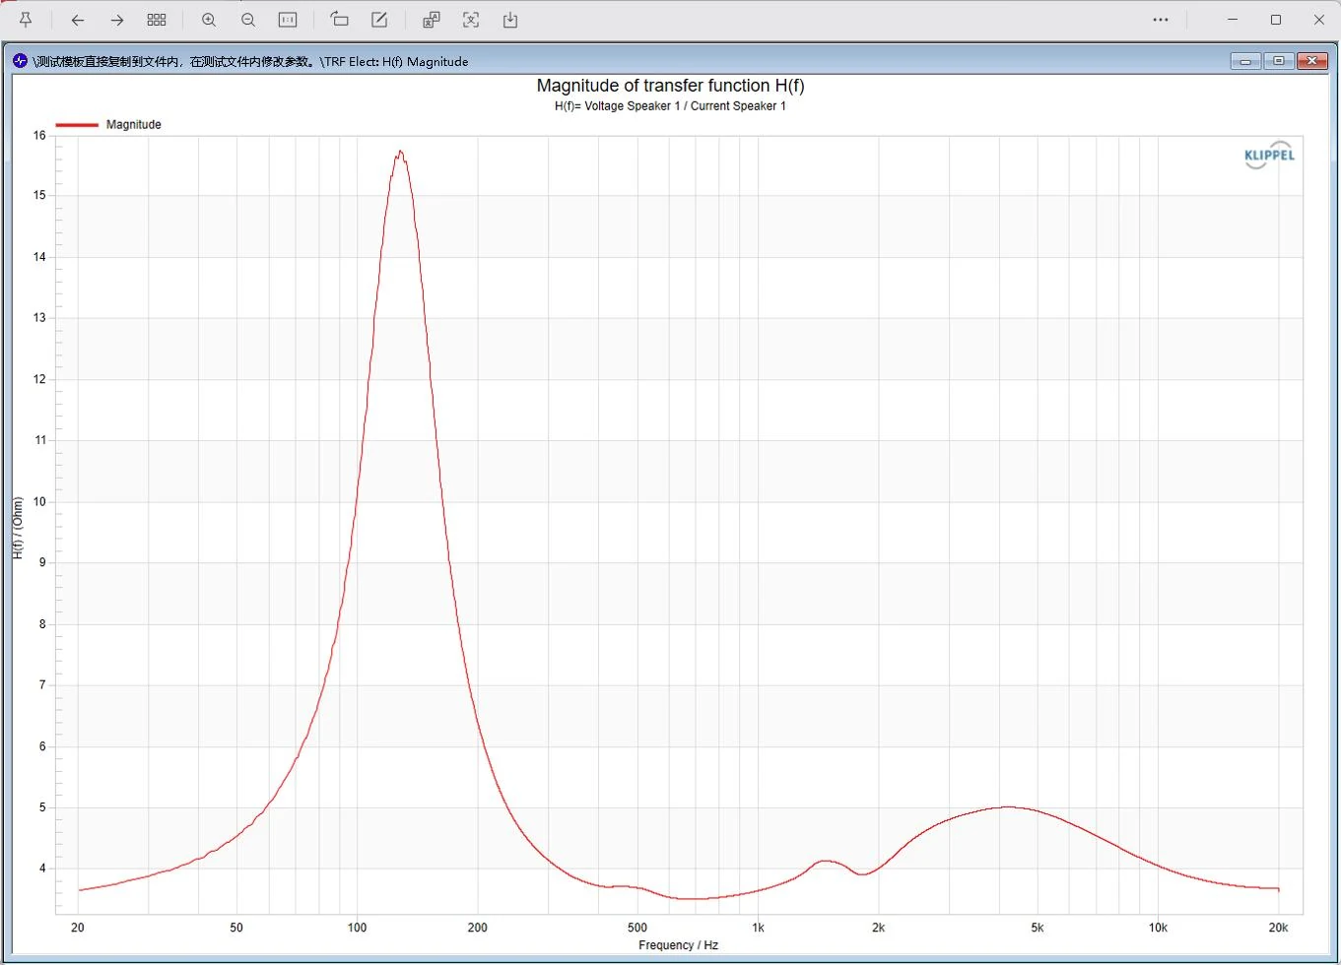
Task: Click the 'H(f) / (Ohm)' vertical axis label
Action: [18, 528]
